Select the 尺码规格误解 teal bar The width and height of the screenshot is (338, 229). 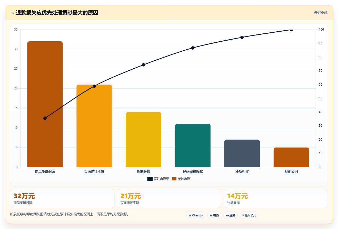[x=193, y=145]
